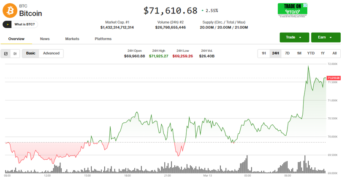The image size is (342, 177).
Task: Set chart range to 1H
Action: click(x=263, y=53)
